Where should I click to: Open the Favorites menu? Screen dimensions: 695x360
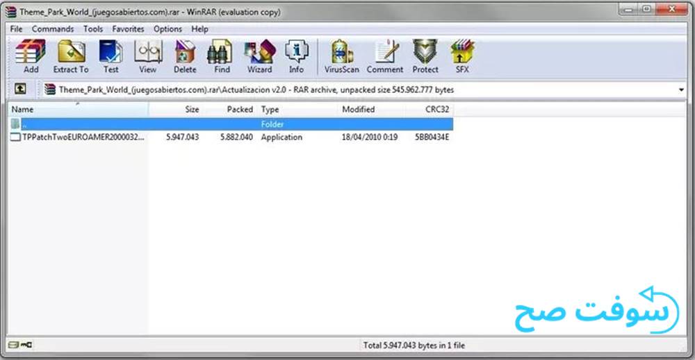pyautogui.click(x=128, y=28)
